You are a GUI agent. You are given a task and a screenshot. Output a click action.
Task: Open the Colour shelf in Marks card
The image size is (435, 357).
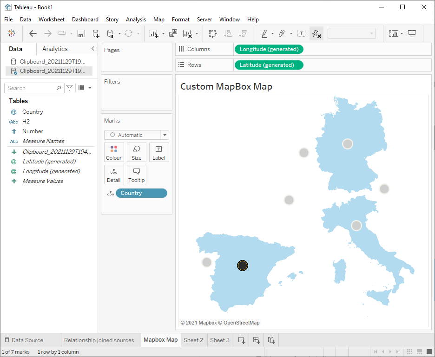coord(114,152)
